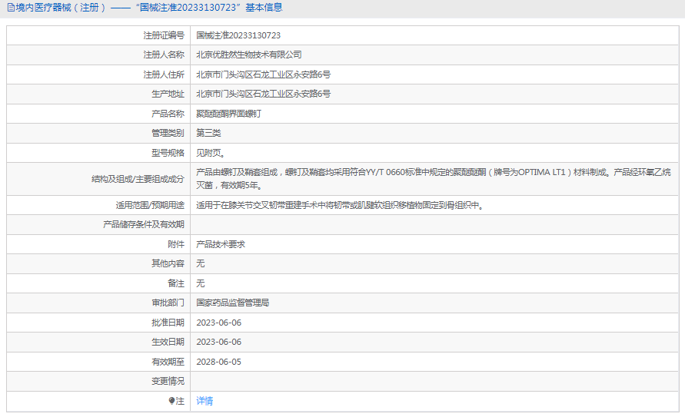Click approval date 2023-06-06 in 批准日期 row
The height and width of the screenshot is (417, 685).
click(x=219, y=323)
